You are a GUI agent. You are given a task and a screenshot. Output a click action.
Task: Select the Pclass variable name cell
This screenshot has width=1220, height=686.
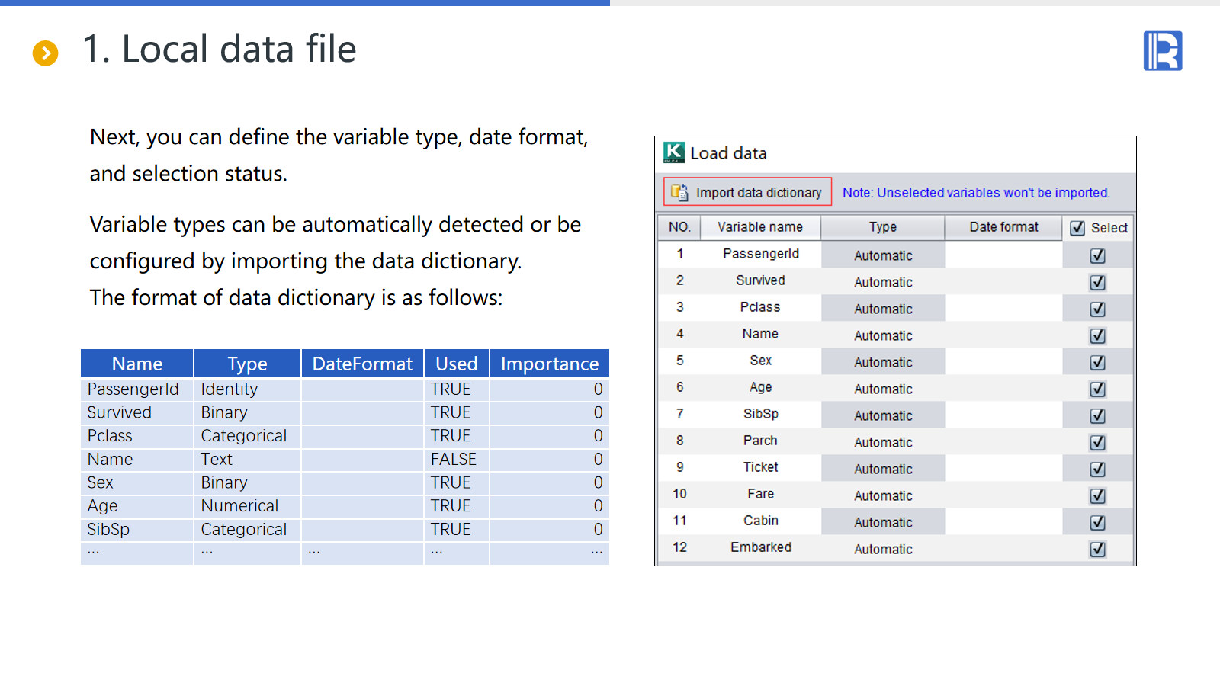(759, 307)
